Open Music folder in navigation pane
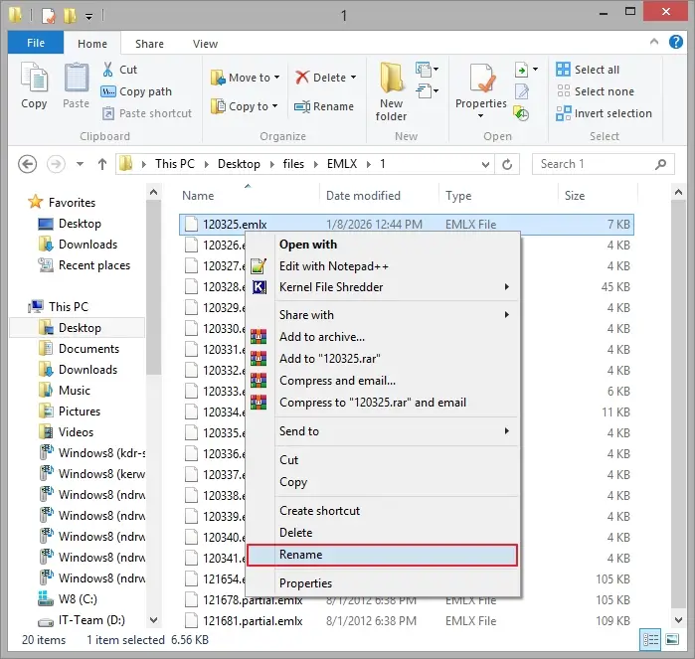Image resolution: width=695 pixels, height=659 pixels. pyautogui.click(x=65, y=391)
